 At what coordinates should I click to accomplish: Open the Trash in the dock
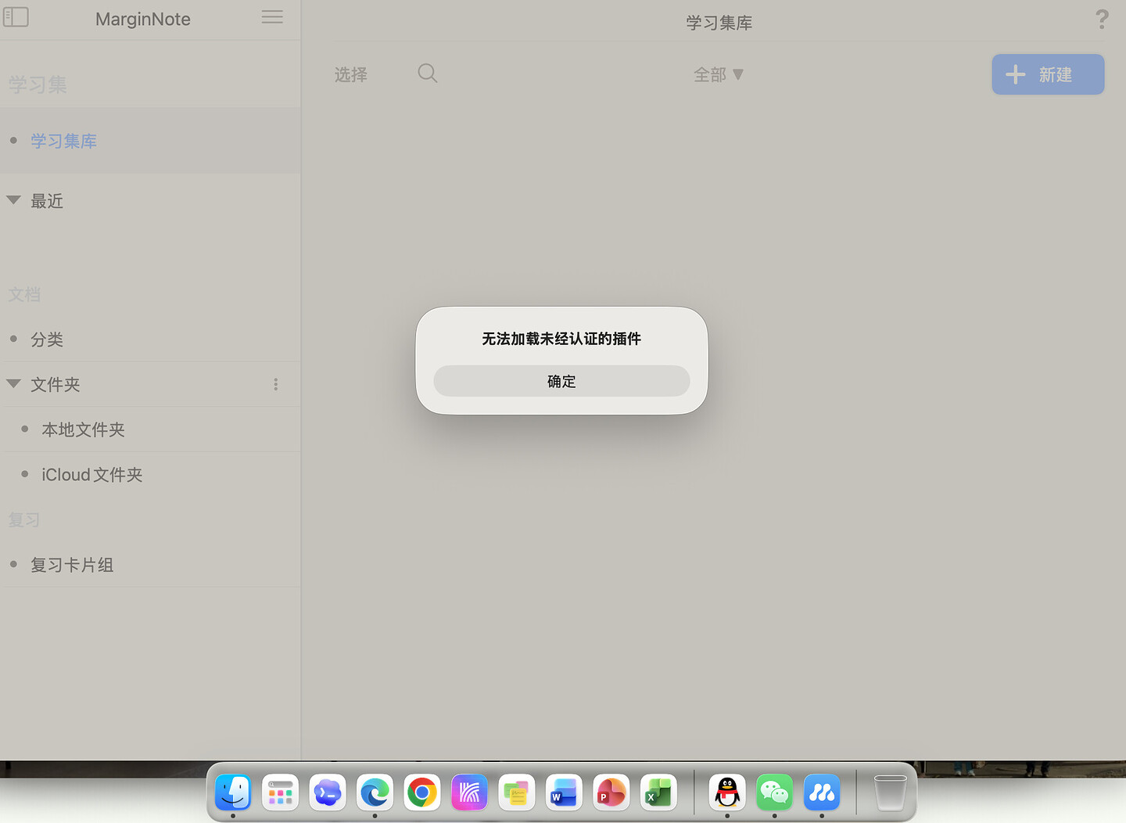click(x=890, y=792)
